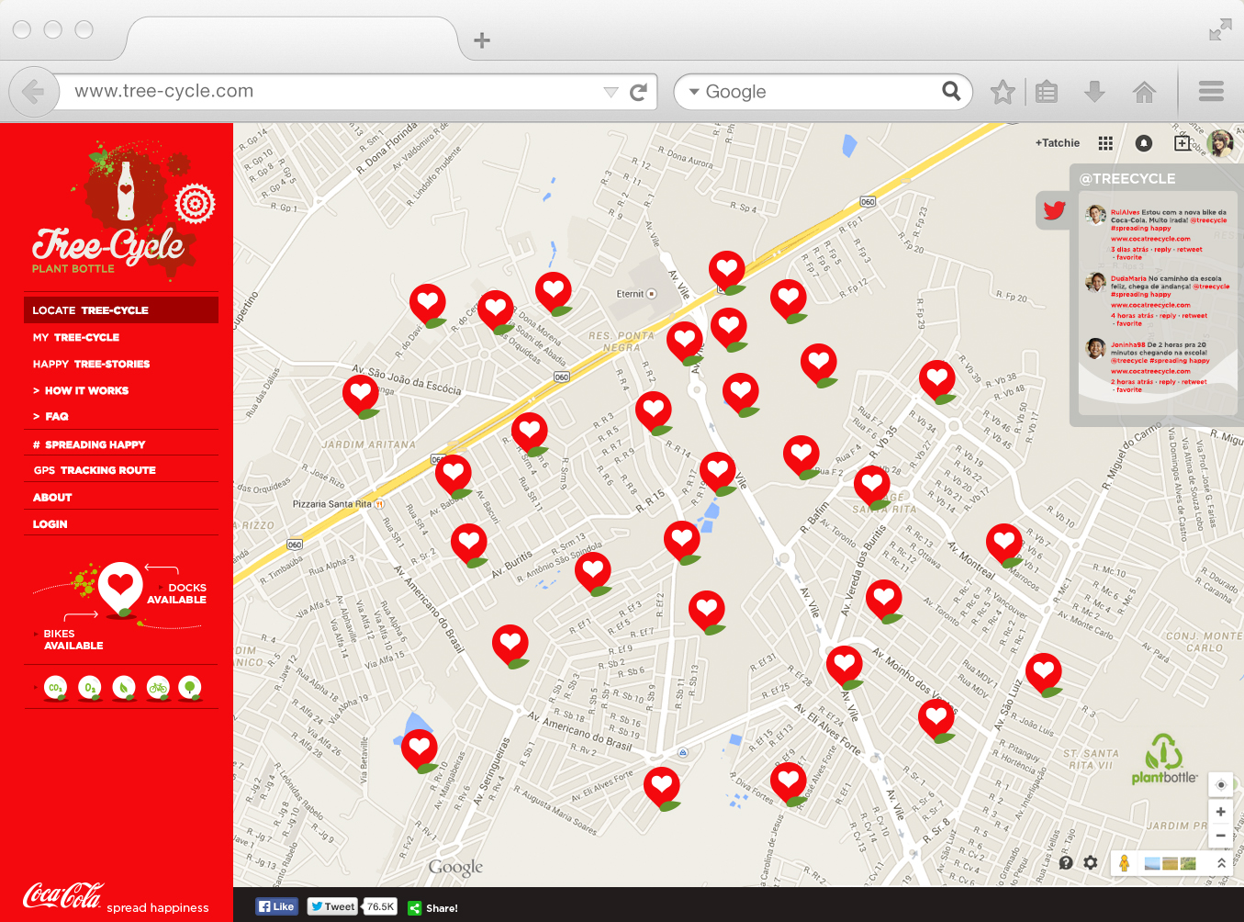Viewport: 1244px width, 922px height.
Task: Open the map settings gear icon
Action: (1091, 863)
